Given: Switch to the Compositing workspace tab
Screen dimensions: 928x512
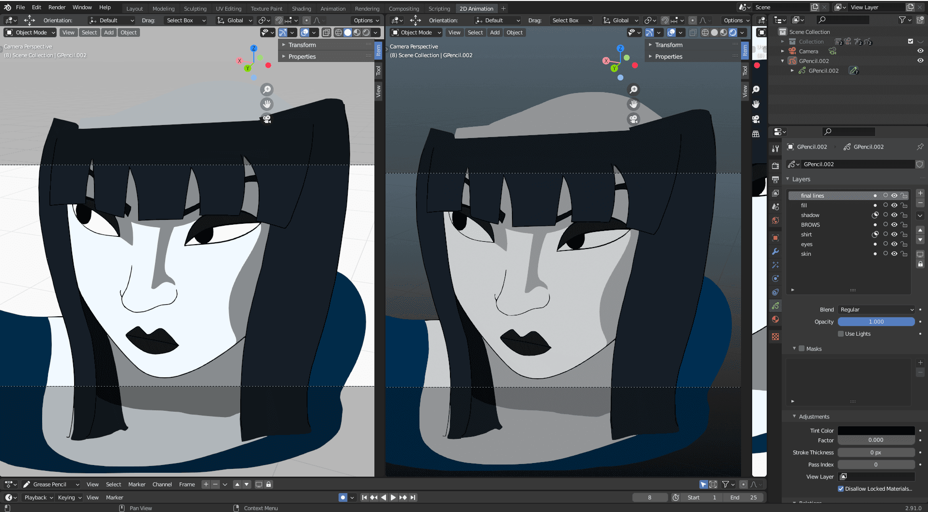Looking at the screenshot, I should [404, 9].
